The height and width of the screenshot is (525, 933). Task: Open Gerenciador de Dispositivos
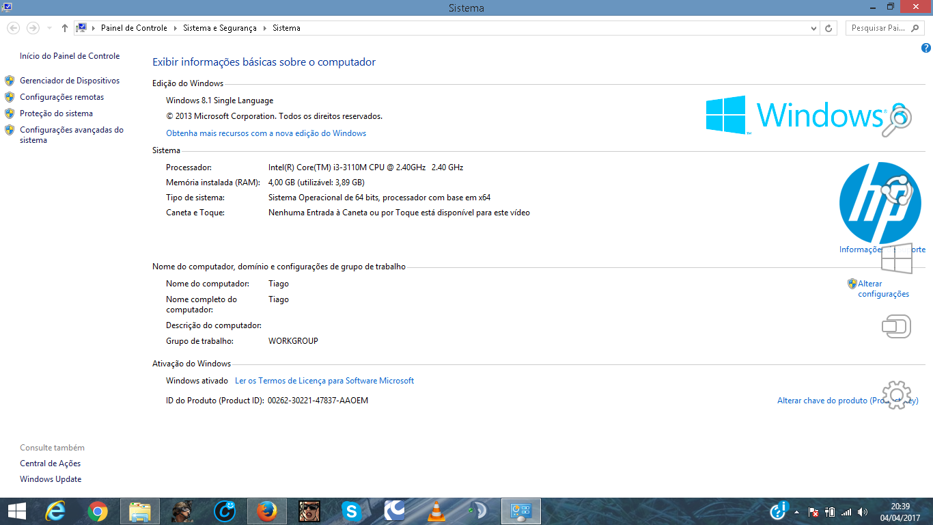tap(70, 81)
